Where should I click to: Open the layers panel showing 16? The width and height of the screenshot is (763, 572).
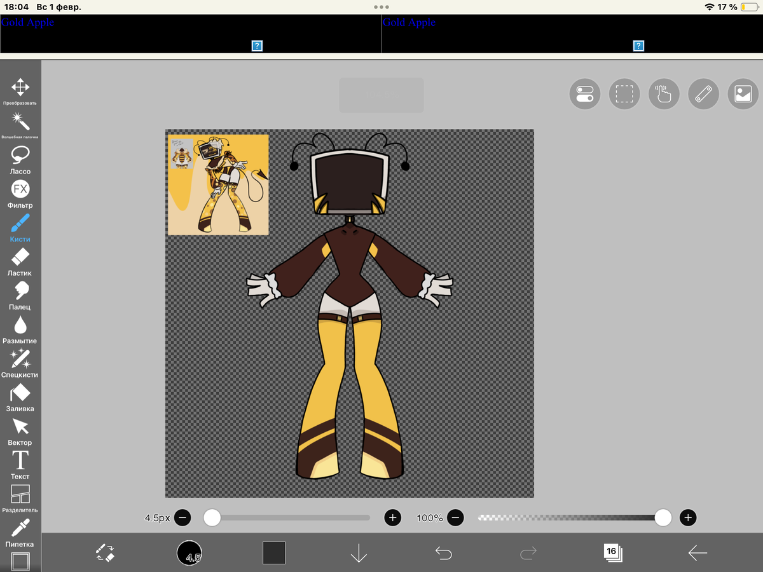tap(613, 552)
